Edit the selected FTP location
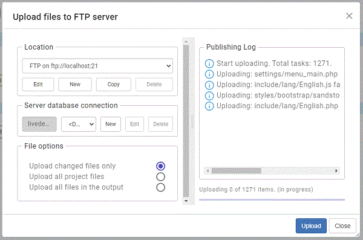Screen dimensions: 363x240 (38, 85)
